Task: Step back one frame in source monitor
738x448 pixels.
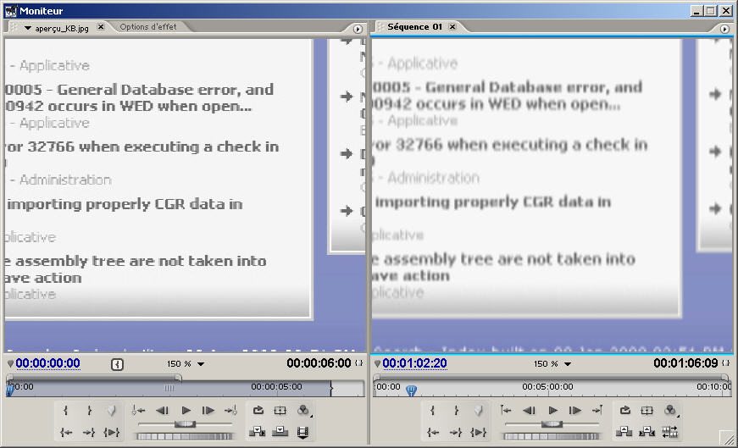Action: point(163,411)
